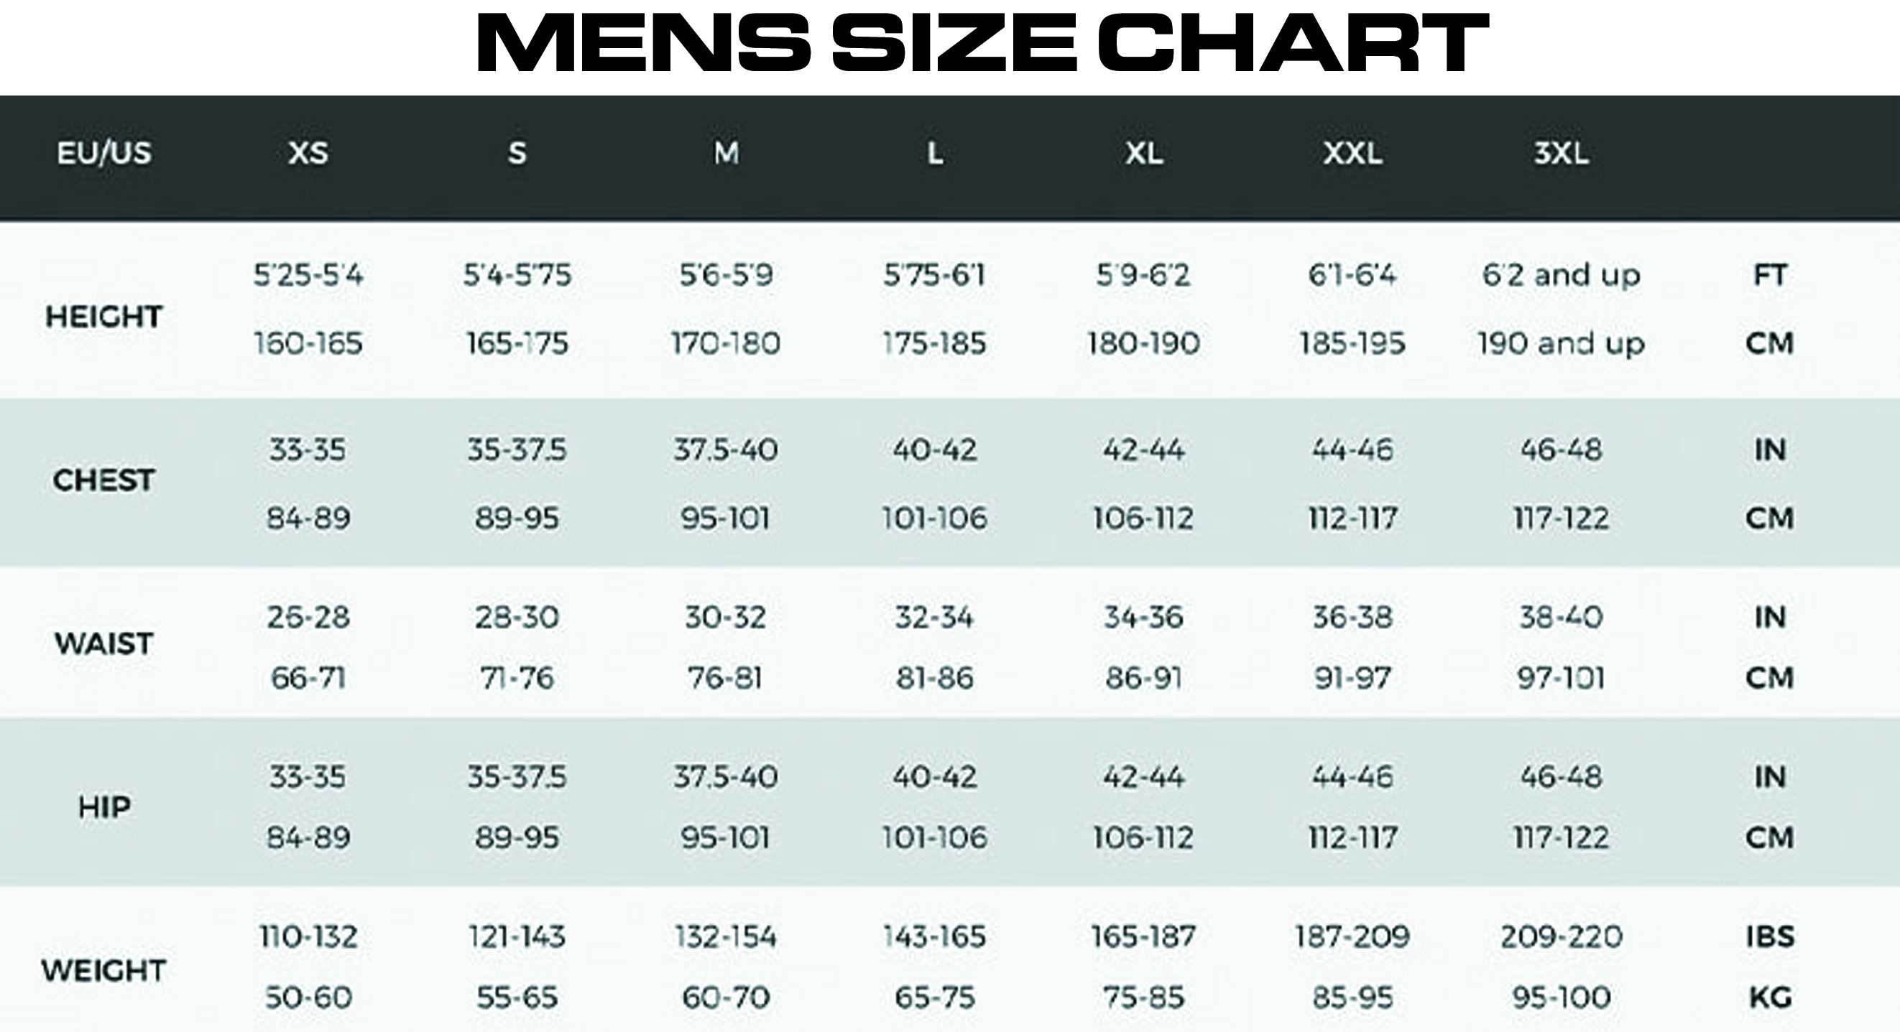Select the CHEST row label
This screenshot has height=1032, width=1900.
click(104, 480)
